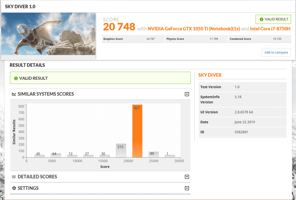Viewport: 296px width, 200px height.
Task: Open the NVIDIA GeForce GTX 1050 Ti link
Action: click(x=194, y=29)
